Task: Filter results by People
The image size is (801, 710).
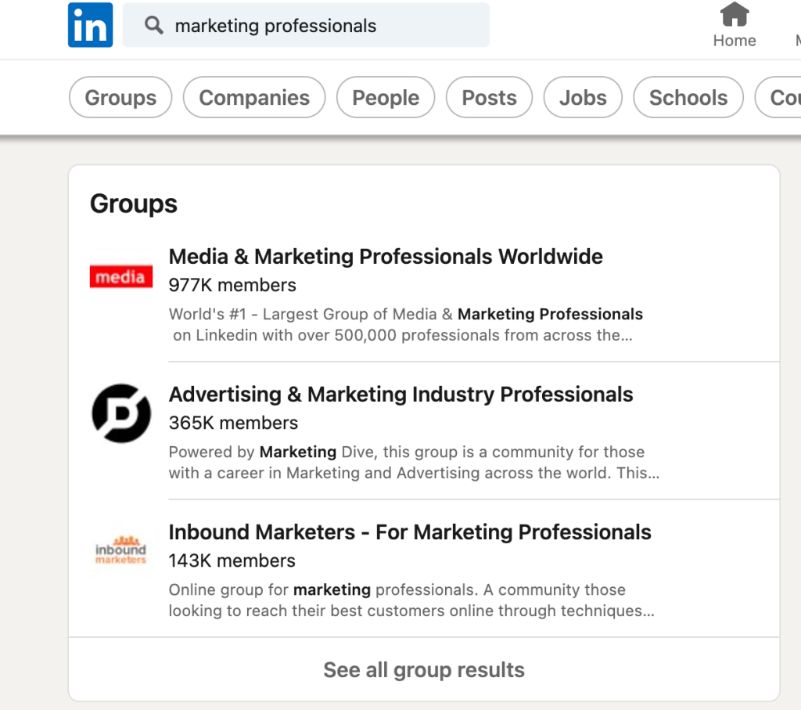Action: (x=386, y=98)
